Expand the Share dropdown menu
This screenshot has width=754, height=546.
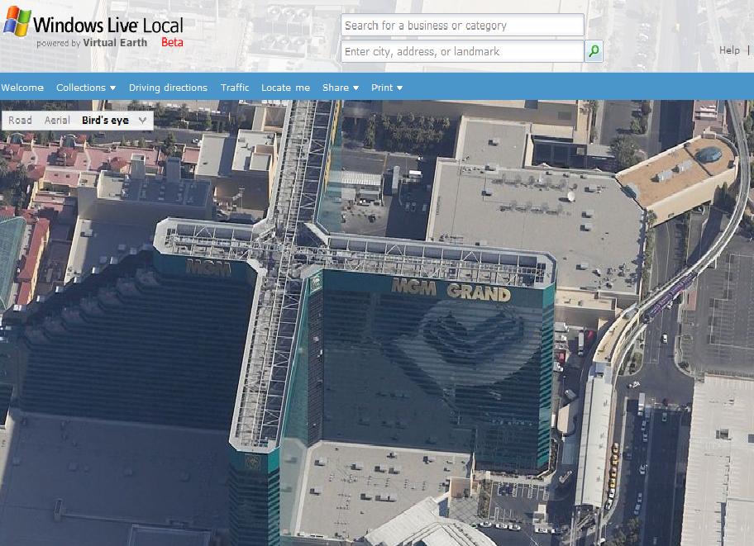(341, 88)
